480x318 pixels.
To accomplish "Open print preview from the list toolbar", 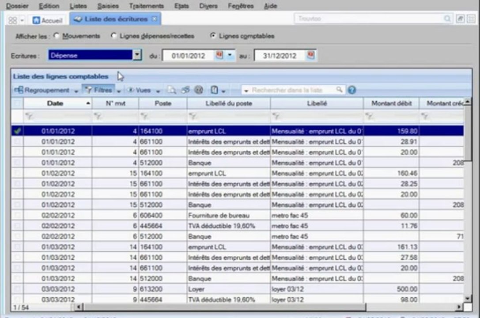I will coord(171,90).
